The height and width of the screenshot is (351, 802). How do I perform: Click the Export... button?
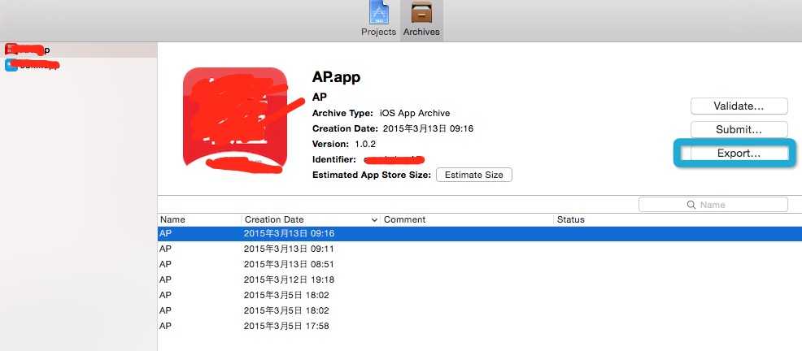click(x=739, y=153)
